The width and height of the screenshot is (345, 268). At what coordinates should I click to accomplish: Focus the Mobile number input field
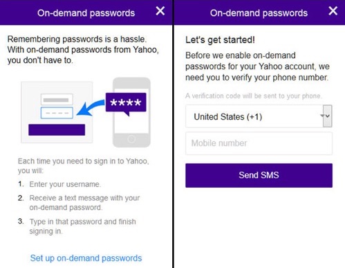click(259, 143)
